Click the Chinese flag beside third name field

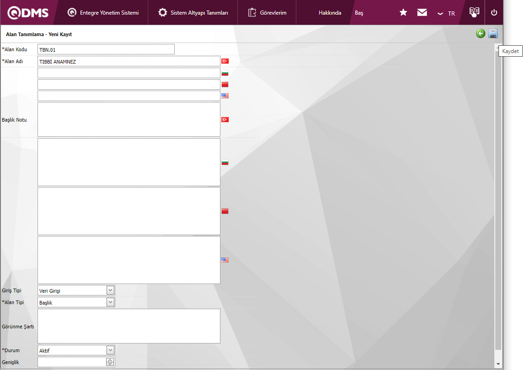pos(225,84)
